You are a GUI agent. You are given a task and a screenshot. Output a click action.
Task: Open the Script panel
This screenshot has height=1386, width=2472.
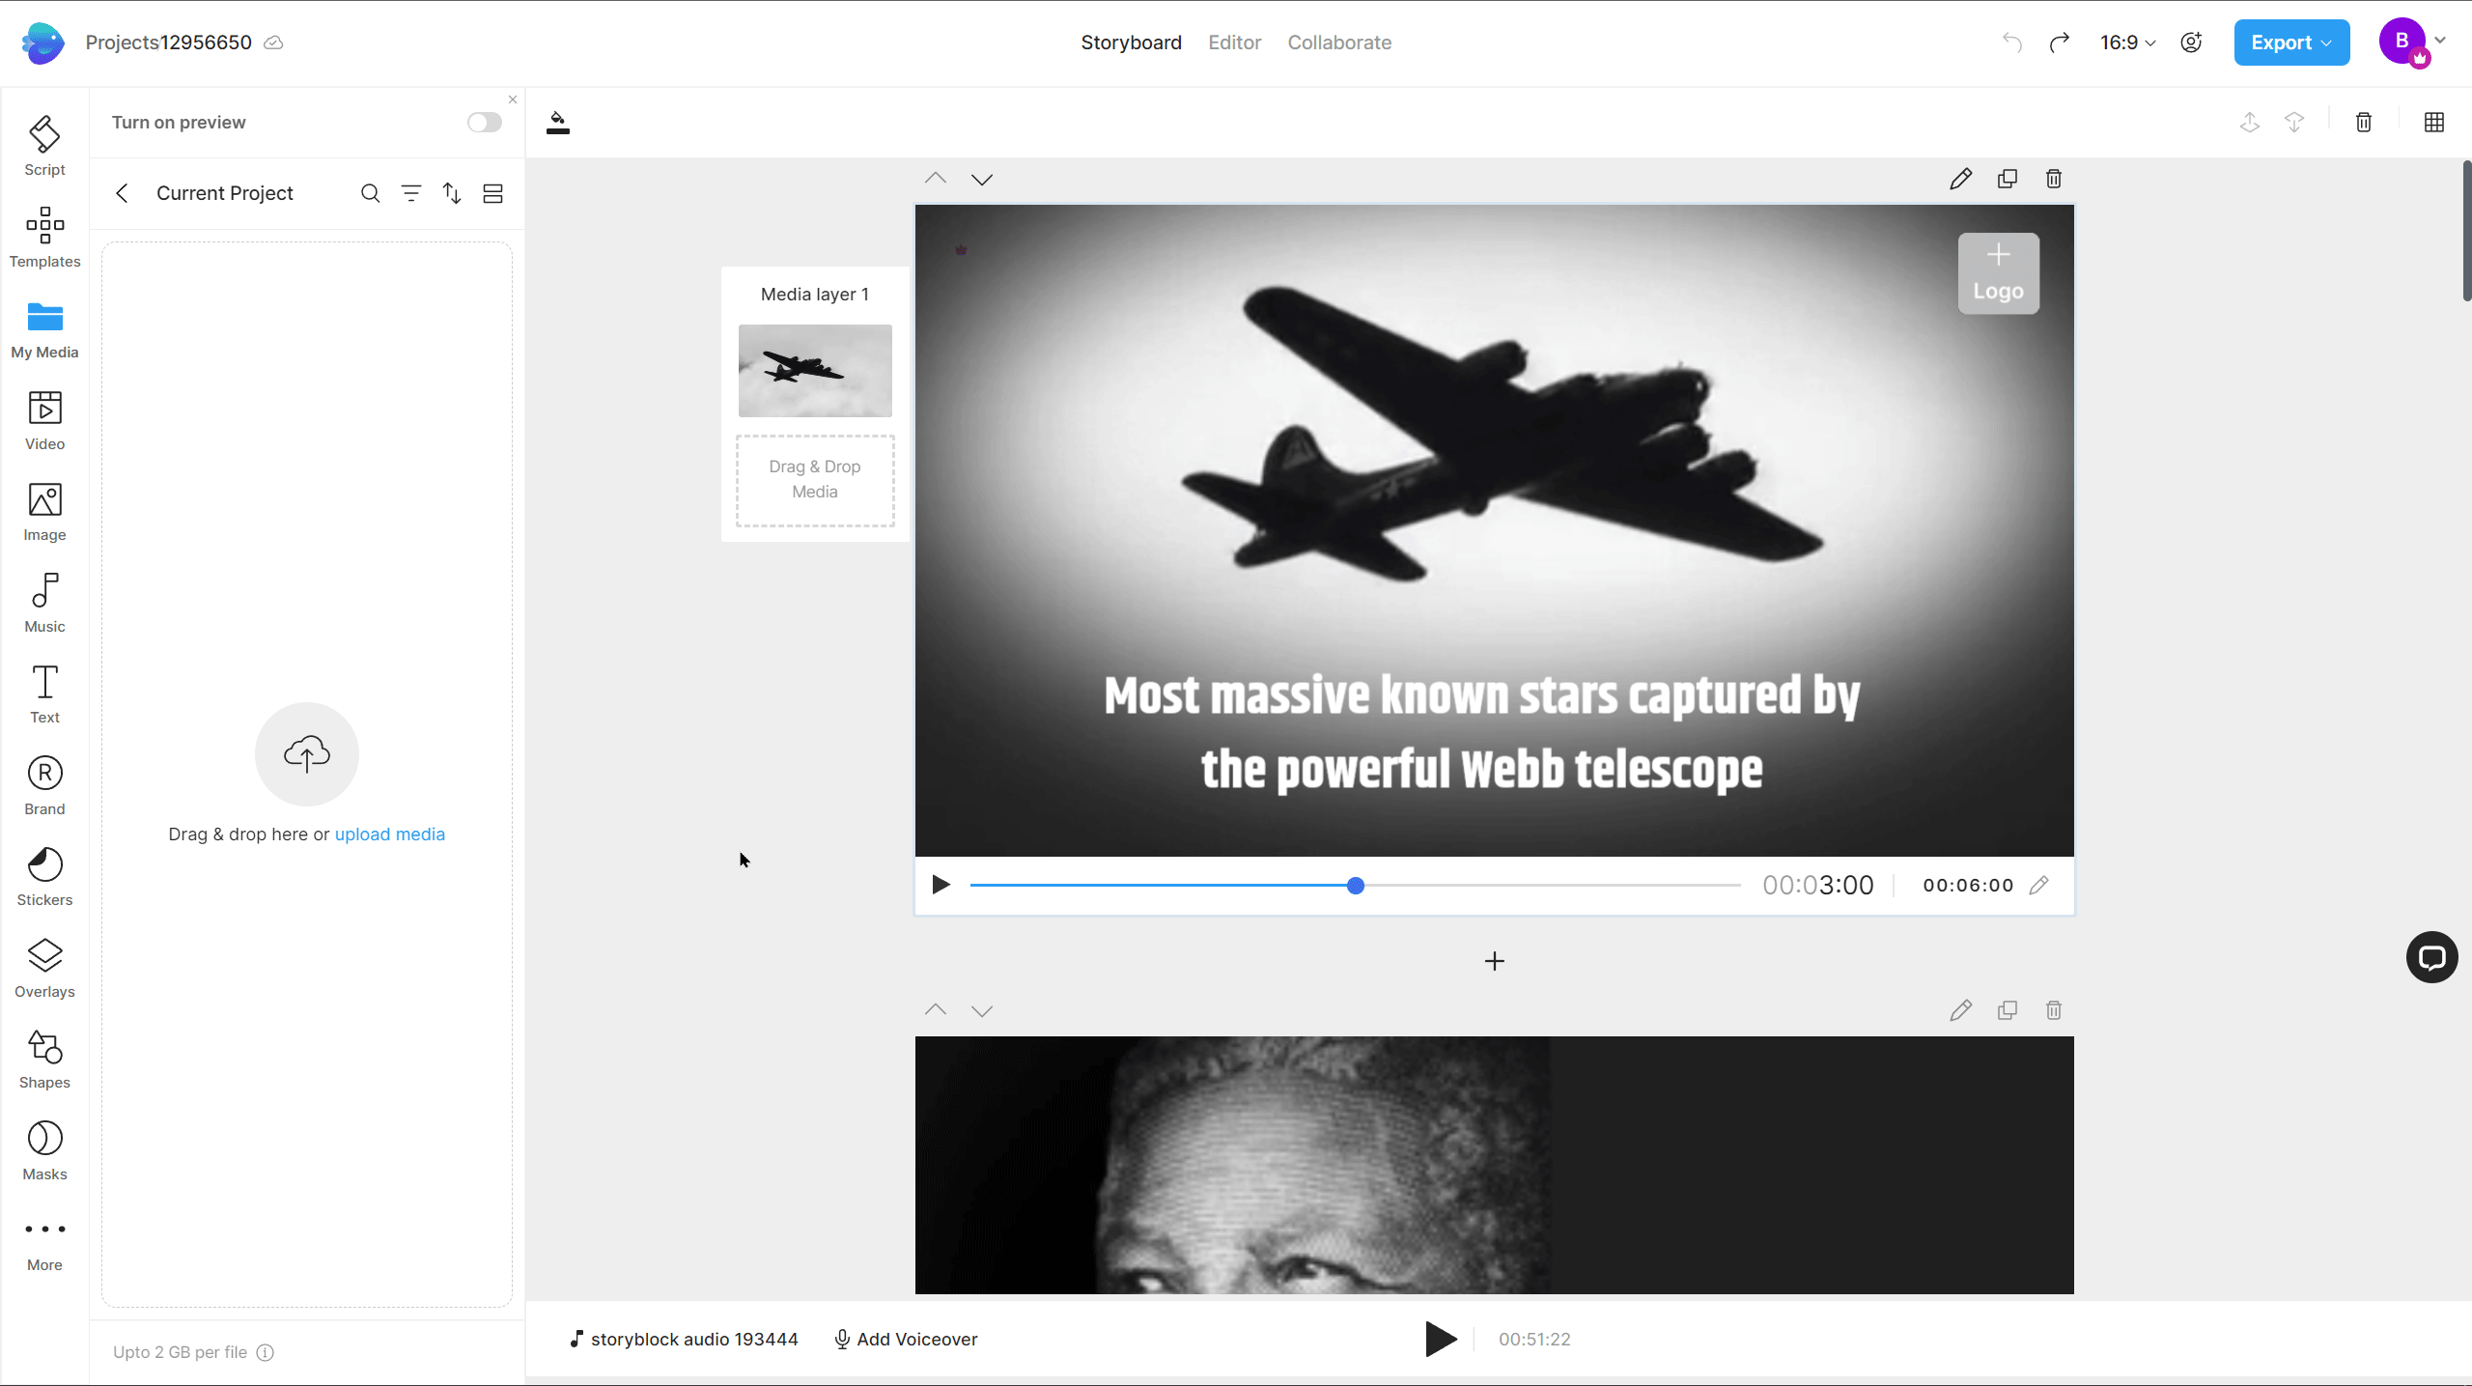(x=44, y=147)
